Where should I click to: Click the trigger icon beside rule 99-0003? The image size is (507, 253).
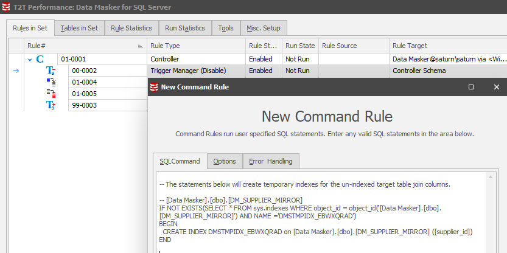point(51,106)
